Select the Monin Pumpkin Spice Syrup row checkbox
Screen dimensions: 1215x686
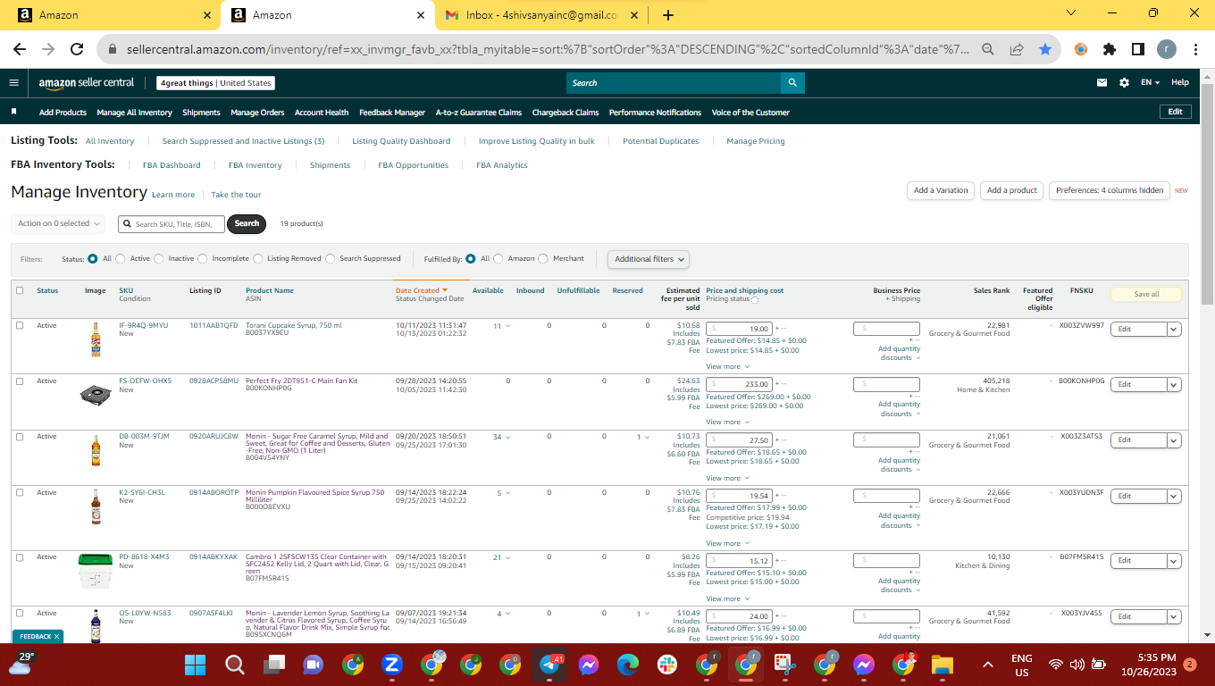coord(20,492)
